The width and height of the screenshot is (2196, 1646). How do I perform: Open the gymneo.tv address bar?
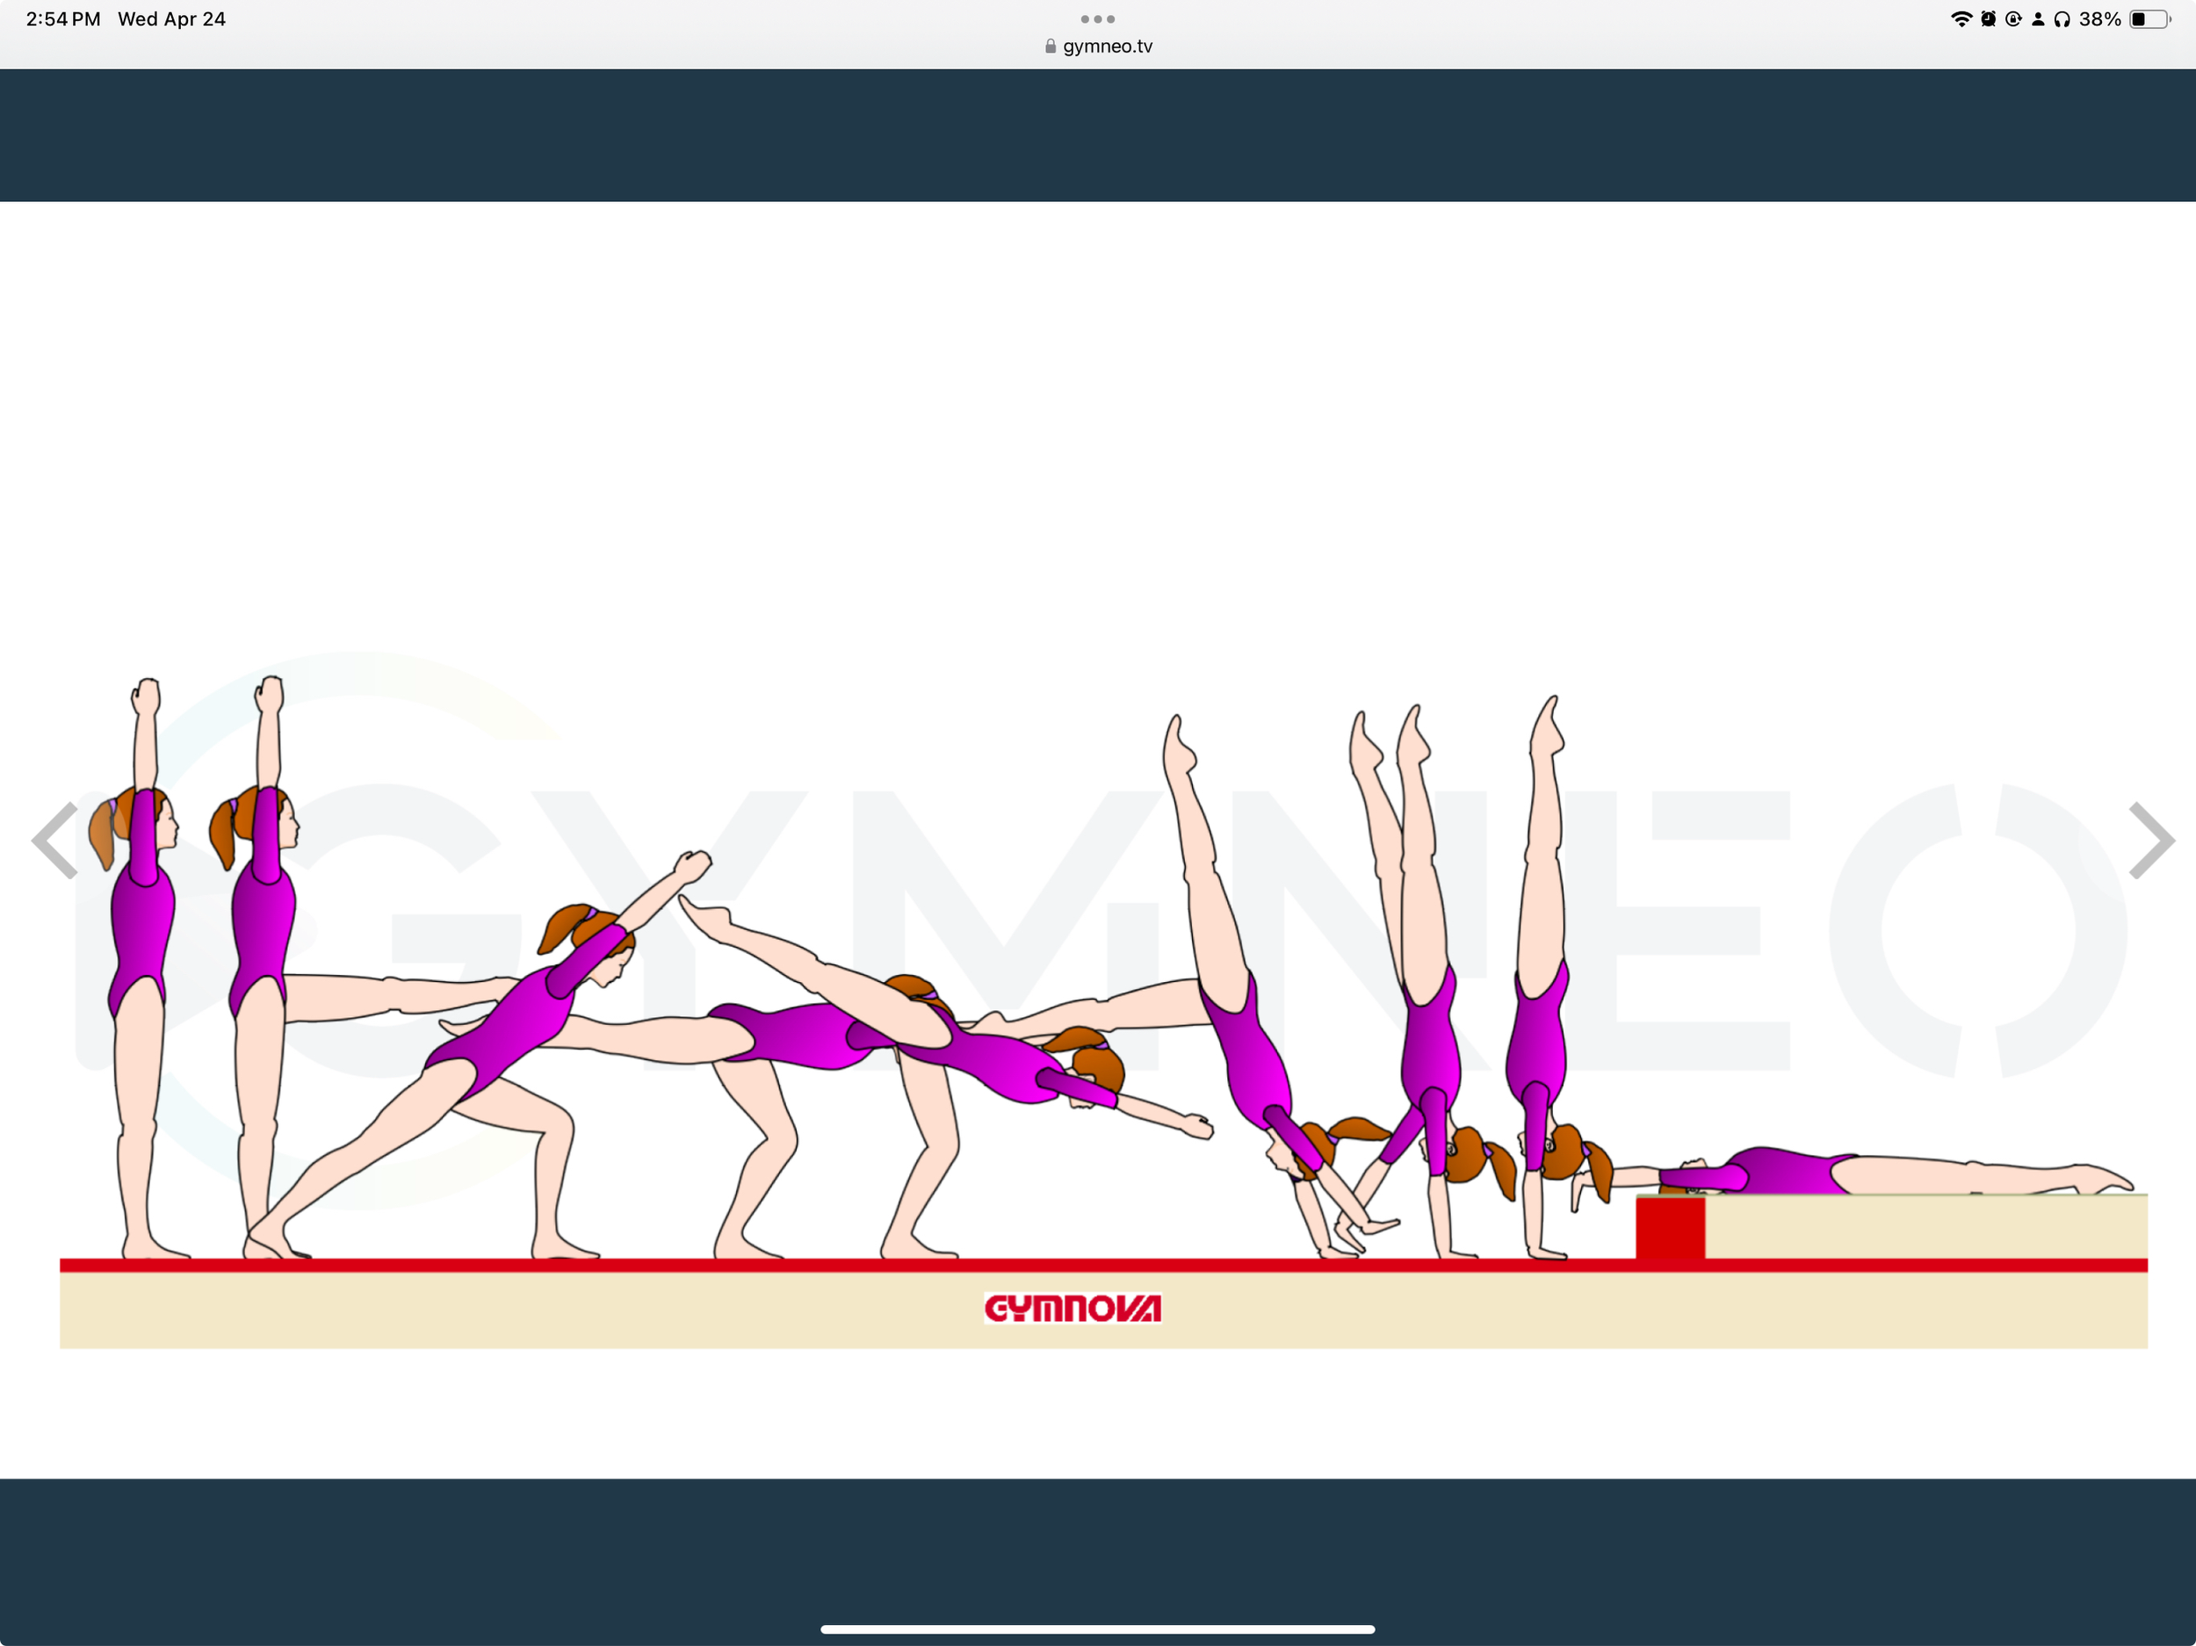tap(1107, 46)
